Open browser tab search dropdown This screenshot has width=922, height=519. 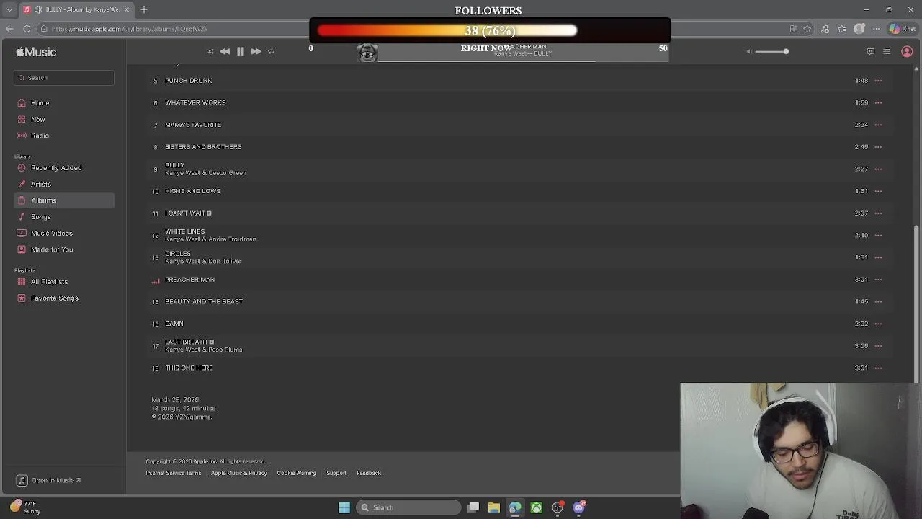(9, 9)
